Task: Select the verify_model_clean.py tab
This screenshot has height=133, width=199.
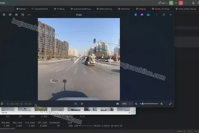Action: pyautogui.click(x=186, y=9)
